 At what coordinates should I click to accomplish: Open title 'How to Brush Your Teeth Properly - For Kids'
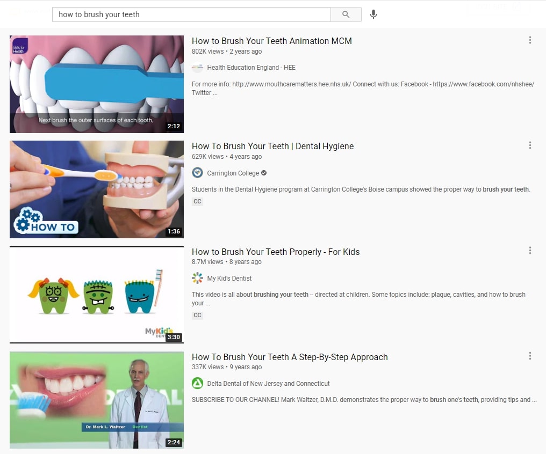click(x=276, y=252)
